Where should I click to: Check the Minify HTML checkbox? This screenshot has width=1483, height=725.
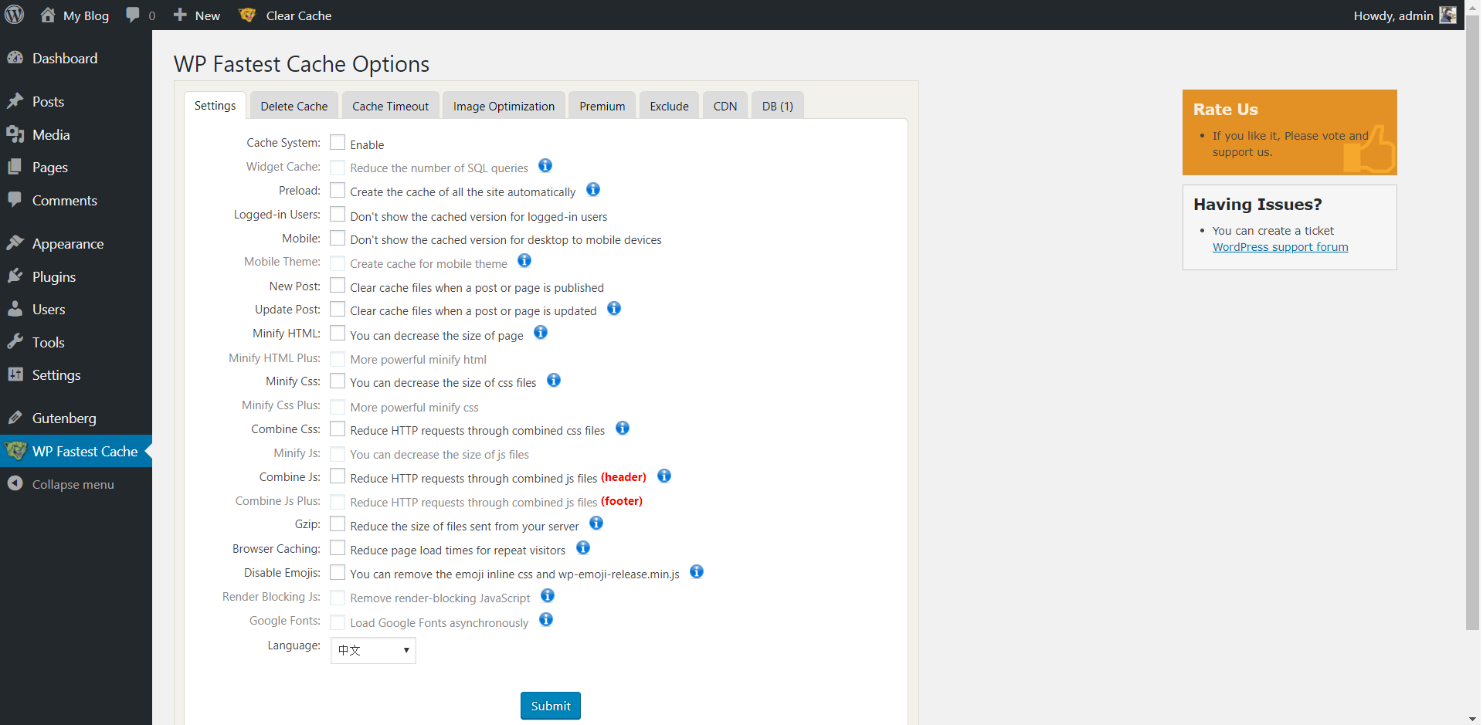(338, 333)
